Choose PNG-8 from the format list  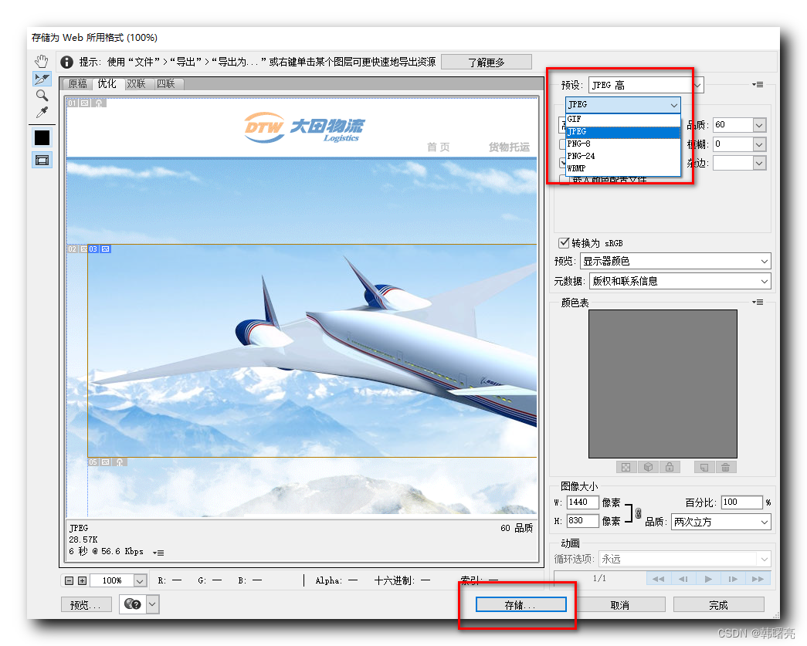(x=622, y=144)
